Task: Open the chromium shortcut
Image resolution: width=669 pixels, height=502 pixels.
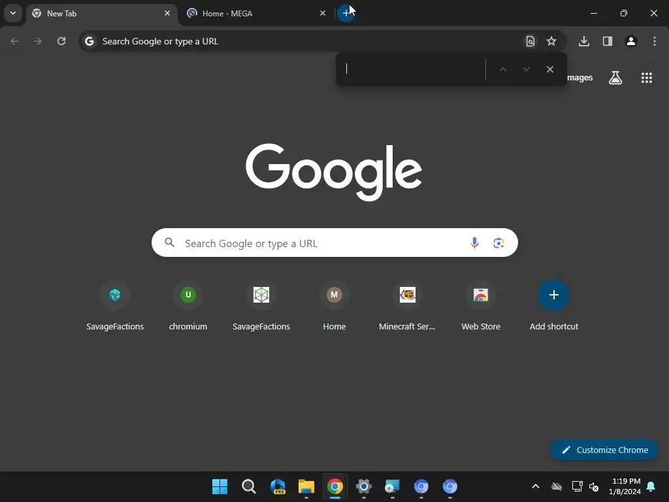Action: click(x=188, y=306)
